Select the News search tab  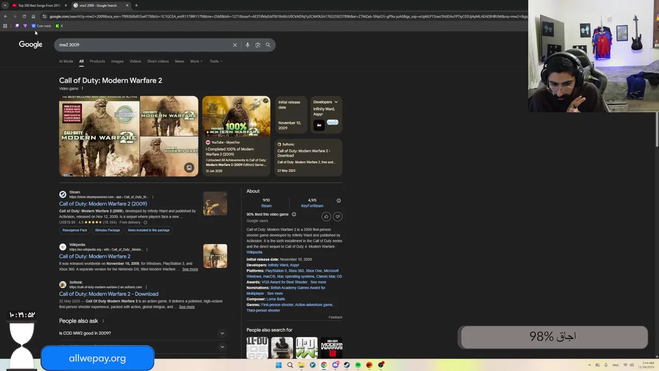click(x=179, y=61)
